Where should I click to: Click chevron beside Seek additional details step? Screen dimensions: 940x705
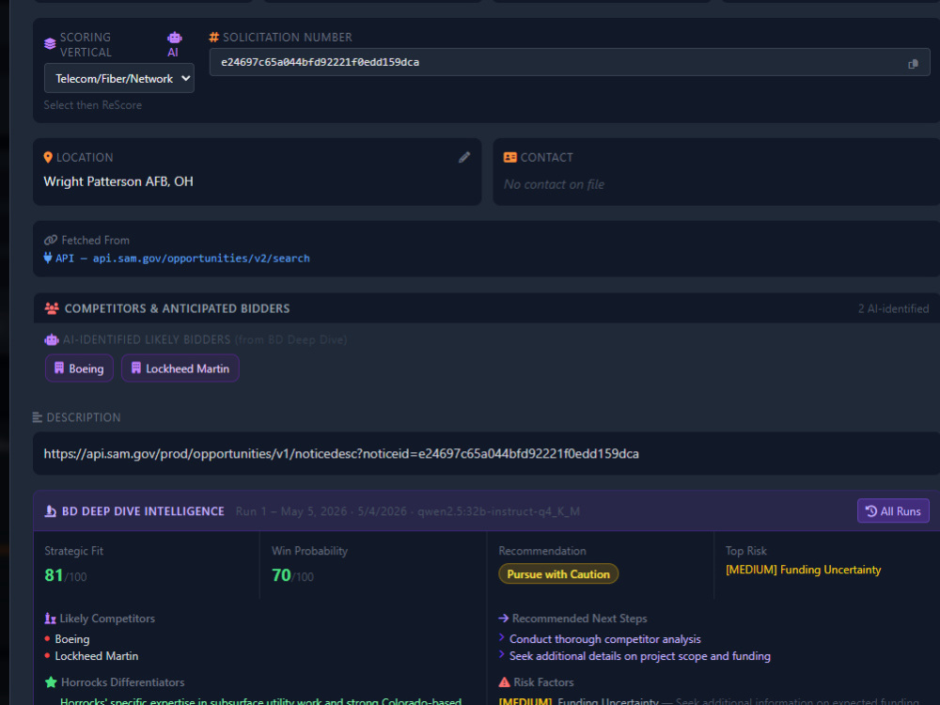tap(502, 654)
